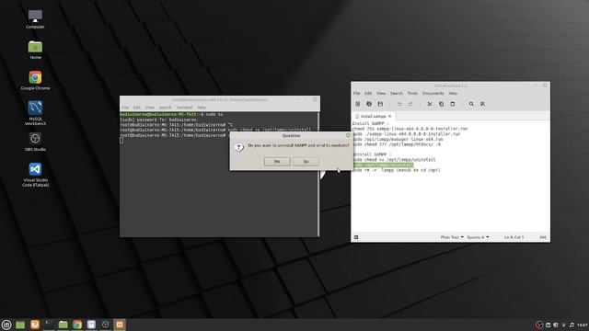The image size is (589, 331).
Task: Click the network tray icon
Action: tap(563, 325)
